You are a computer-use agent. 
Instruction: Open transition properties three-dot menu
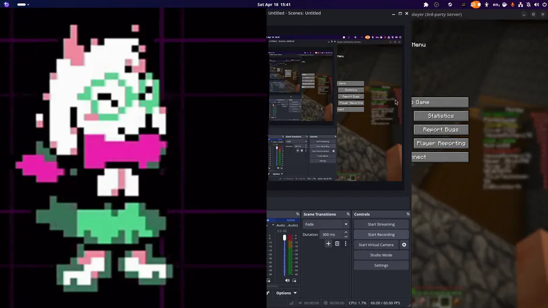point(346,243)
